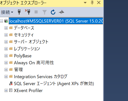Toggle the auto-hide pin icon
The image size is (128, 101).
[x=92, y=3]
